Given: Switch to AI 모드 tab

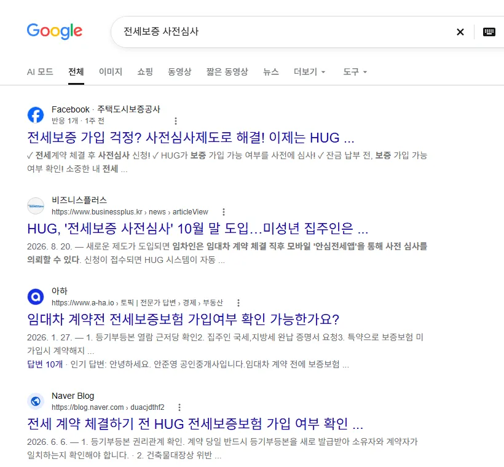Looking at the screenshot, I should click(x=40, y=72).
